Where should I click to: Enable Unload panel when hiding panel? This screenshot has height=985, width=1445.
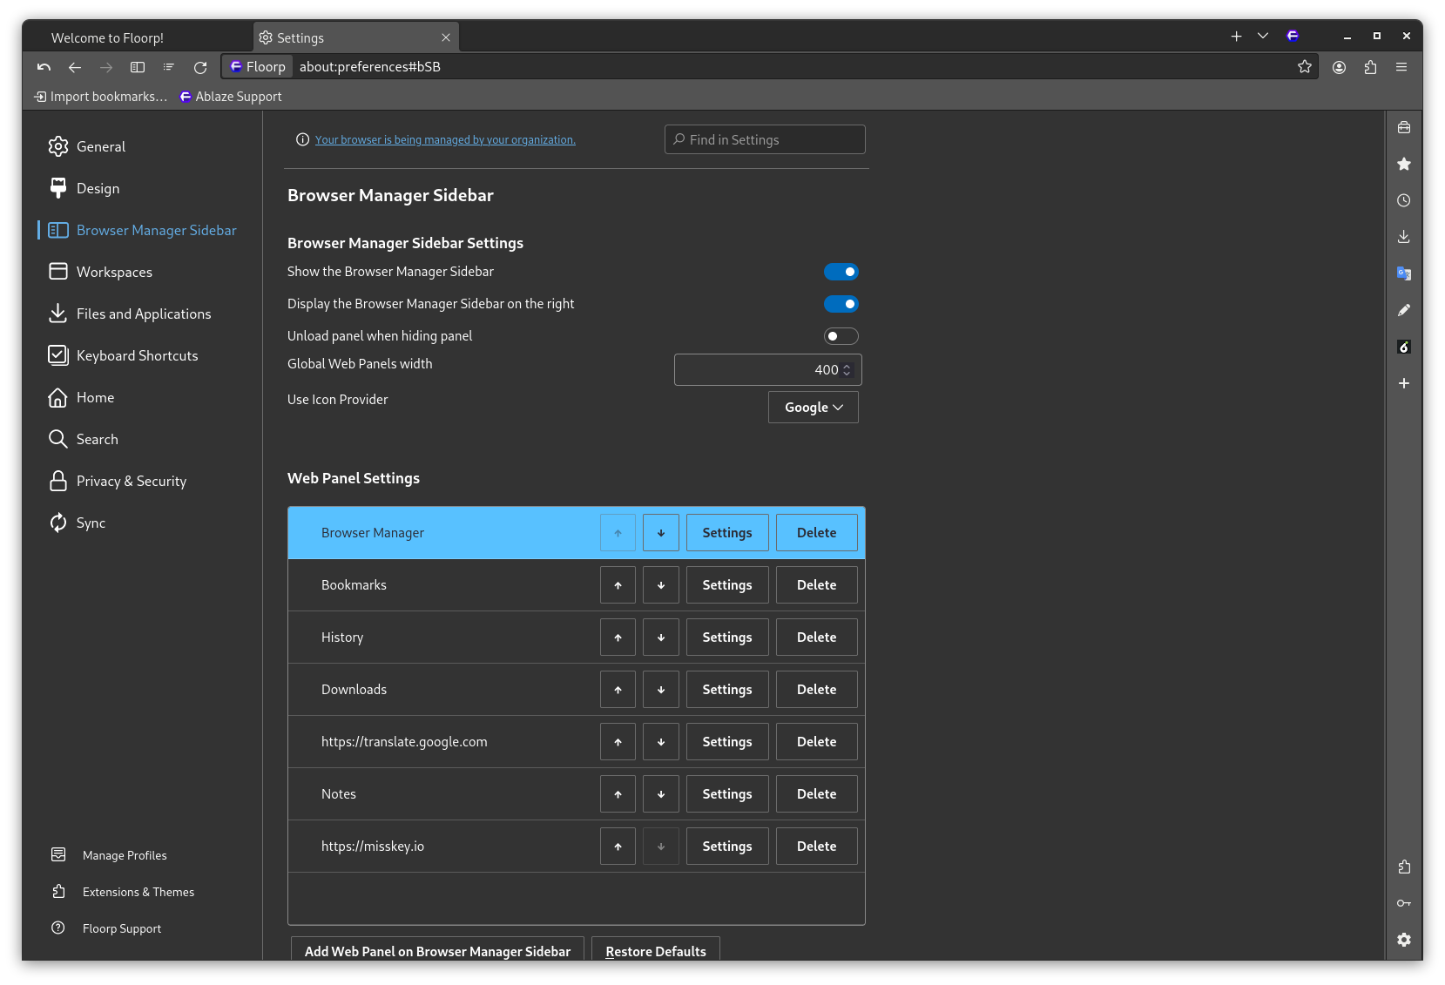(x=840, y=335)
